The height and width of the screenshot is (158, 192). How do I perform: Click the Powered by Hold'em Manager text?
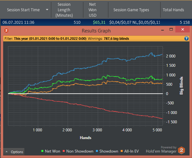(161, 150)
